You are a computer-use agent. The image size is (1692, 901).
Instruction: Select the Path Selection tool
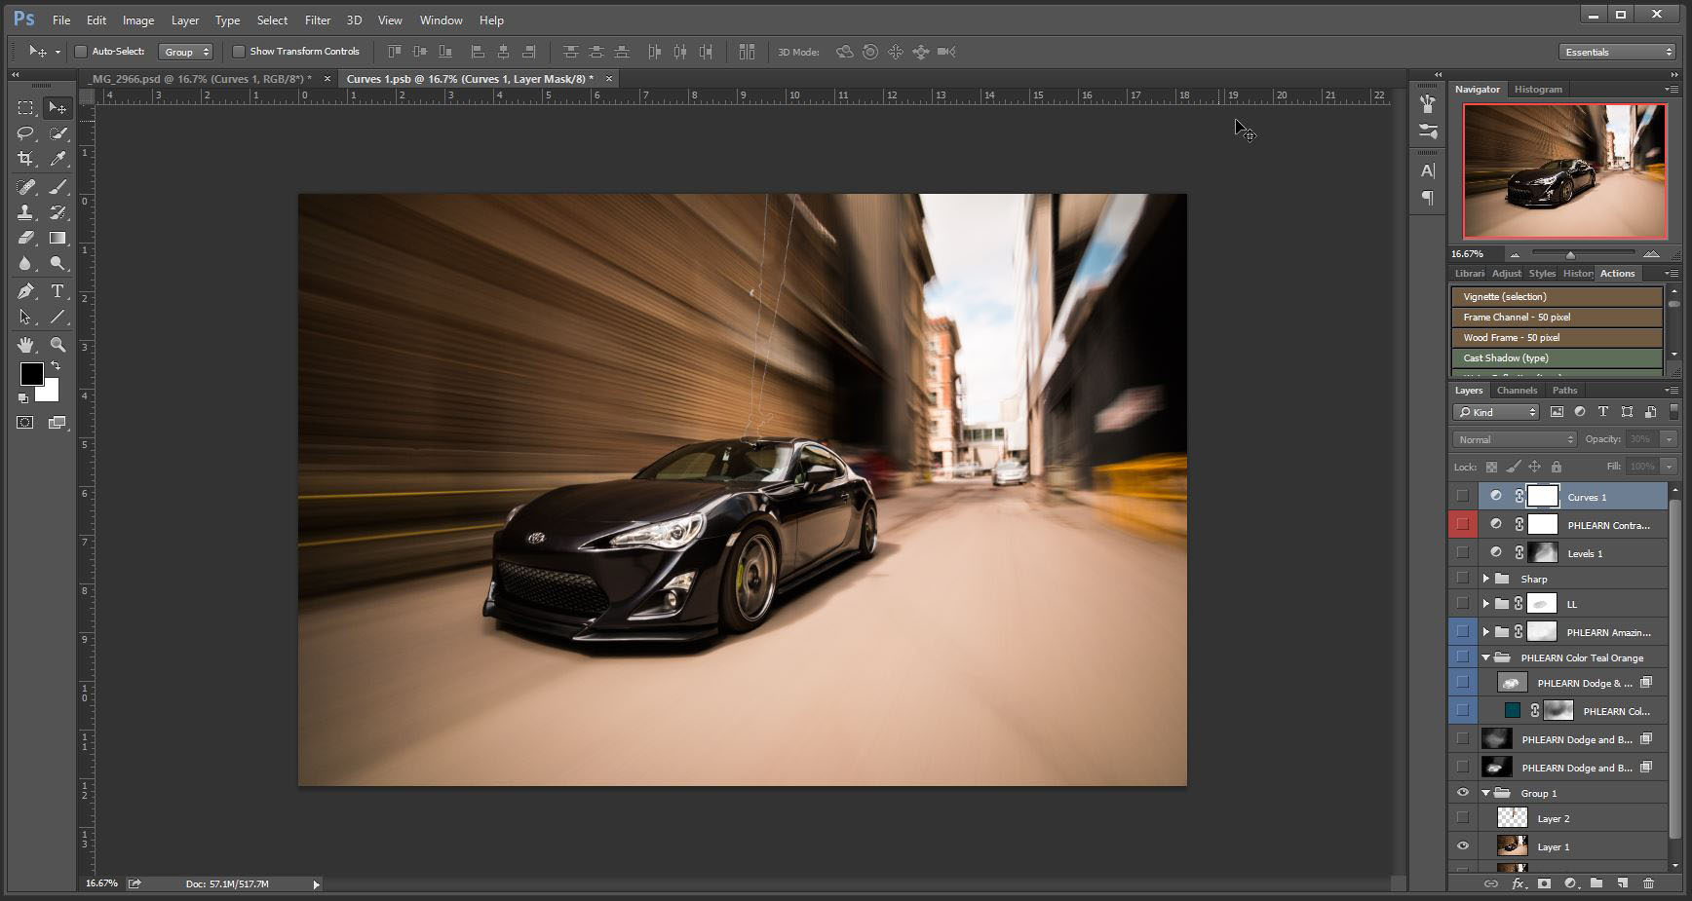(x=26, y=317)
